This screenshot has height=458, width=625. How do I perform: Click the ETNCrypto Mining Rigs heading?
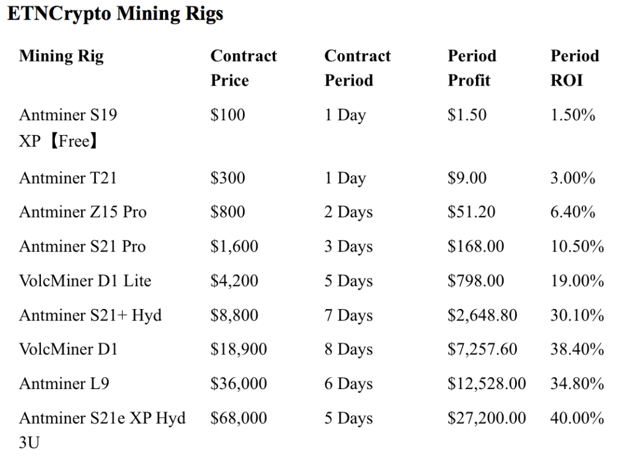[115, 13]
